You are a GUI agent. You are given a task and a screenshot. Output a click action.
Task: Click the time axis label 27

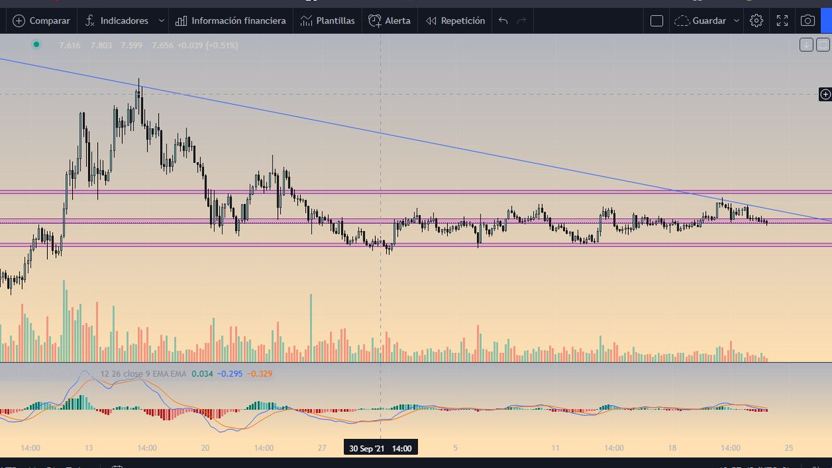(322, 449)
